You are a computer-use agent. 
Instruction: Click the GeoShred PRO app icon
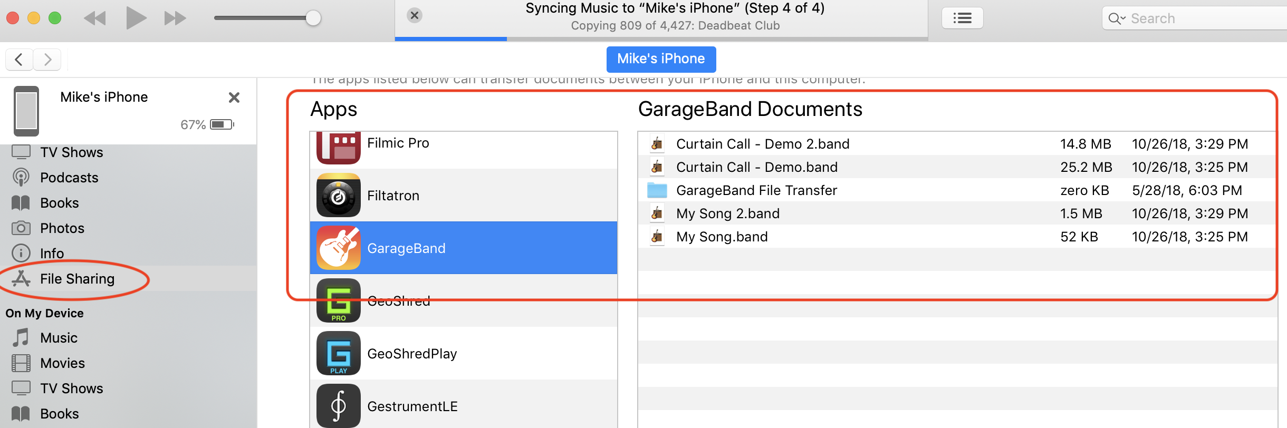click(x=339, y=300)
